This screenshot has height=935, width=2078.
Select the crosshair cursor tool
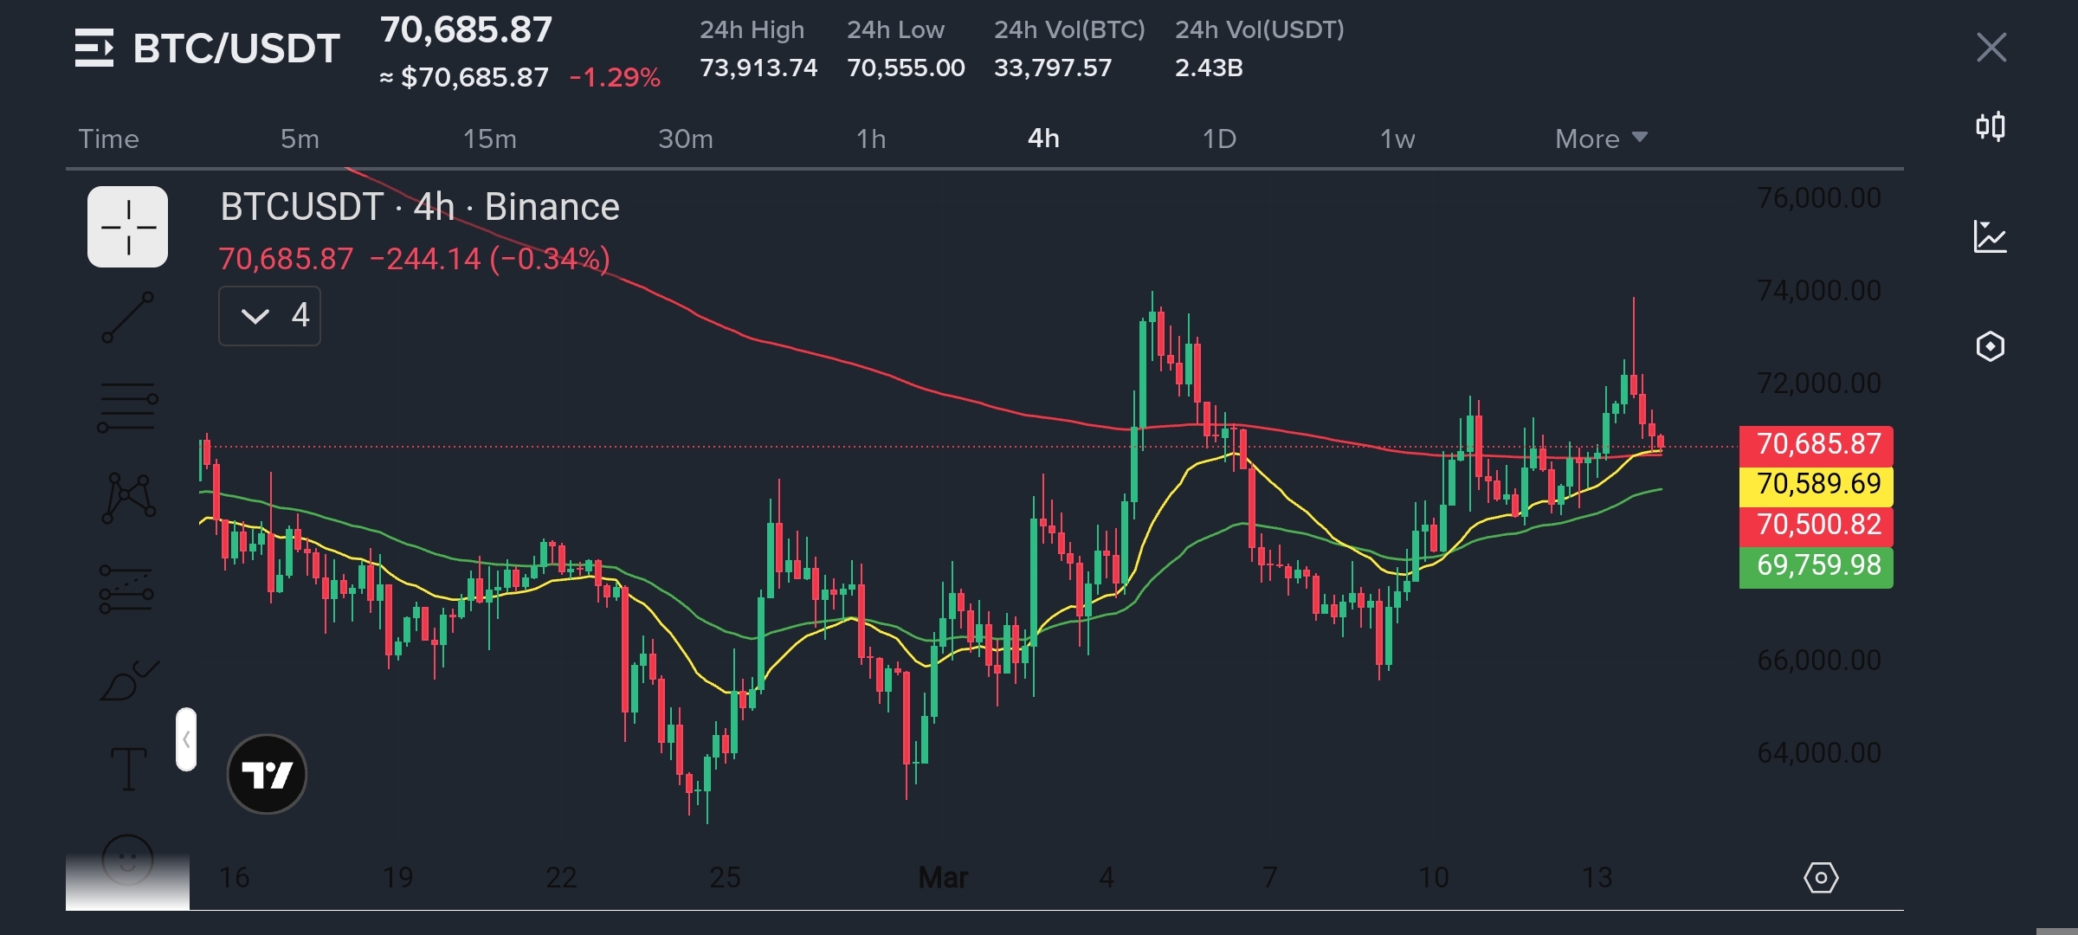click(127, 227)
